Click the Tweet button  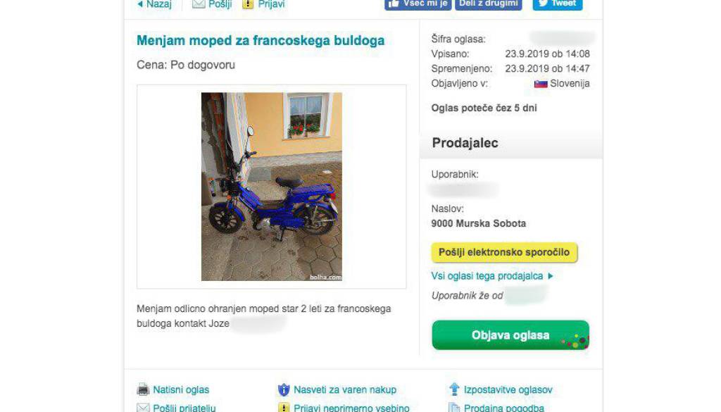(x=558, y=4)
